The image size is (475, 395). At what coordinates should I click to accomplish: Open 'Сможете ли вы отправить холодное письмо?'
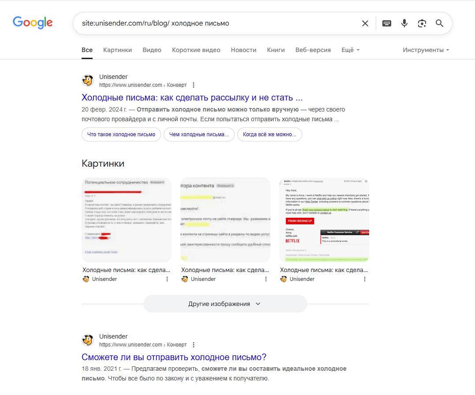174,357
